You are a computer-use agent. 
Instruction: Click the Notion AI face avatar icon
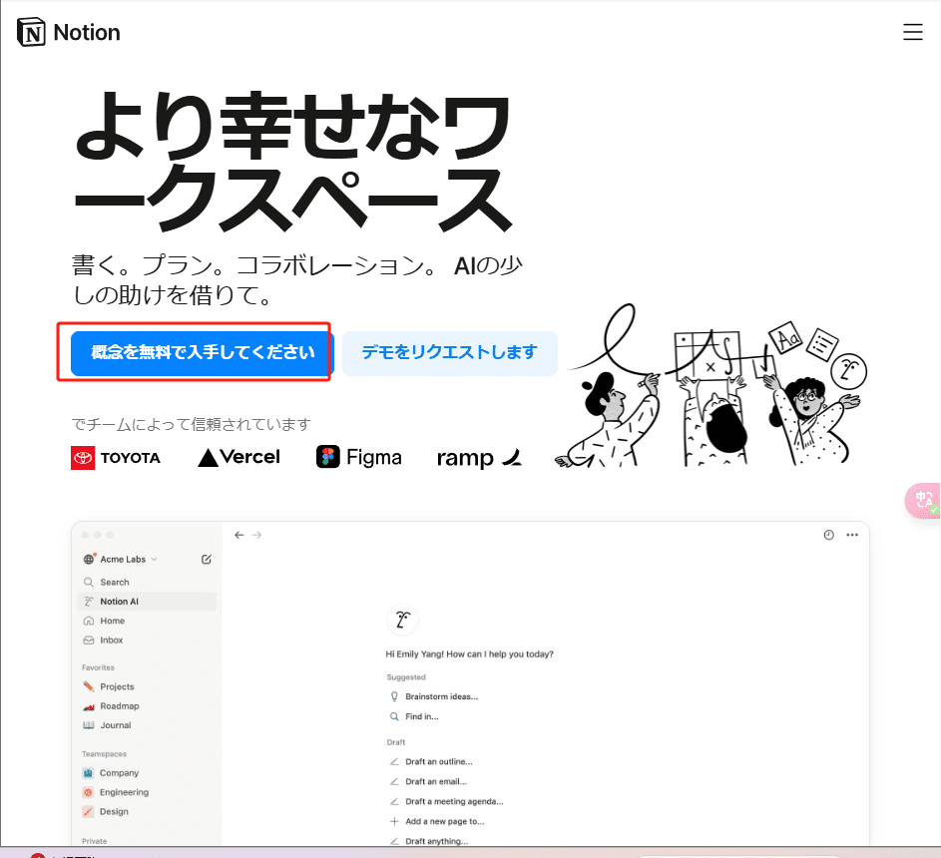click(403, 620)
